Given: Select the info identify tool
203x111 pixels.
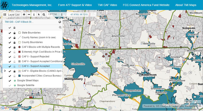Looking at the screenshot, I should 34,14.
